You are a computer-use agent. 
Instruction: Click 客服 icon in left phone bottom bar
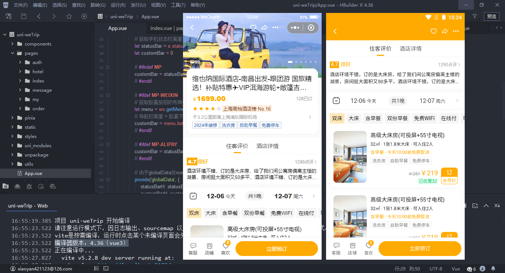tap(193, 249)
